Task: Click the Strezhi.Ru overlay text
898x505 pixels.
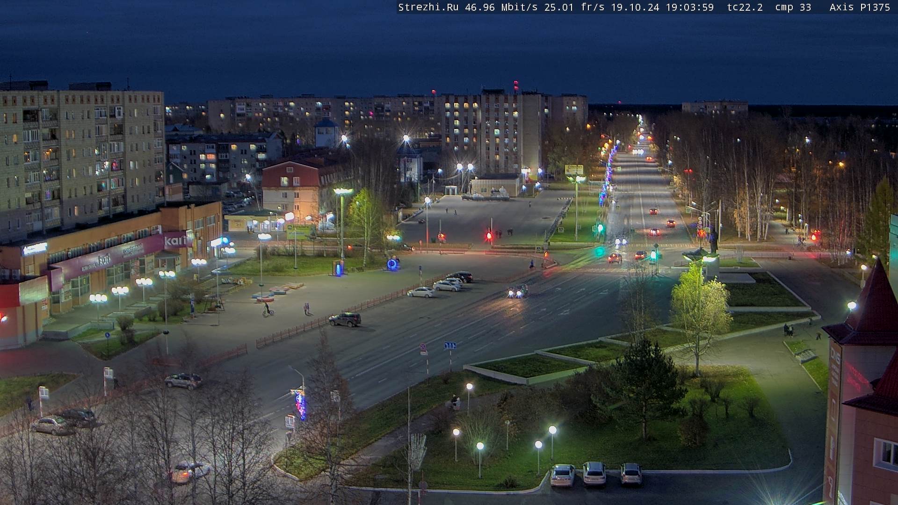Action: [428, 7]
